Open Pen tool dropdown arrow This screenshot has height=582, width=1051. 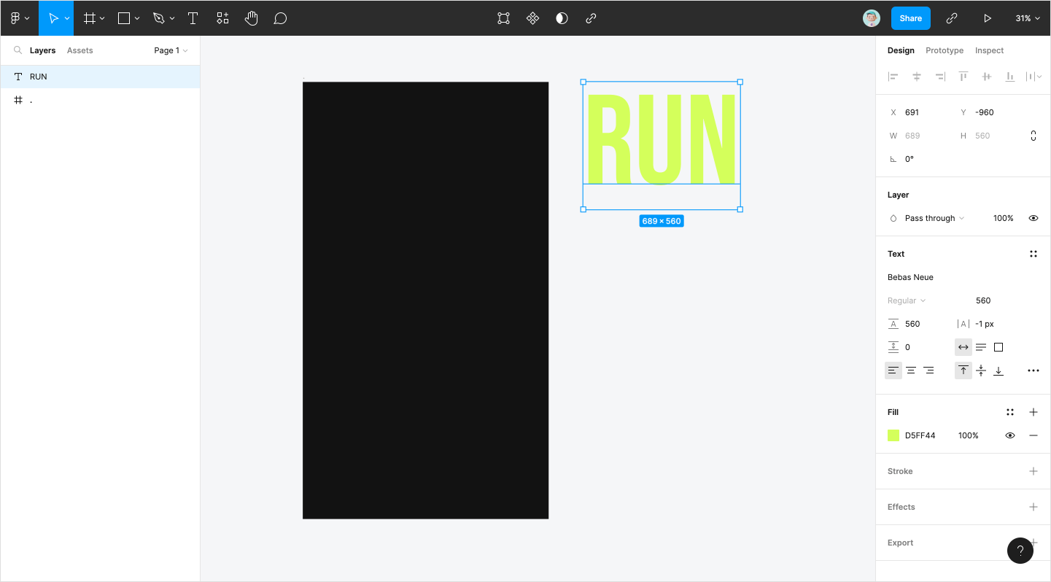172,18
